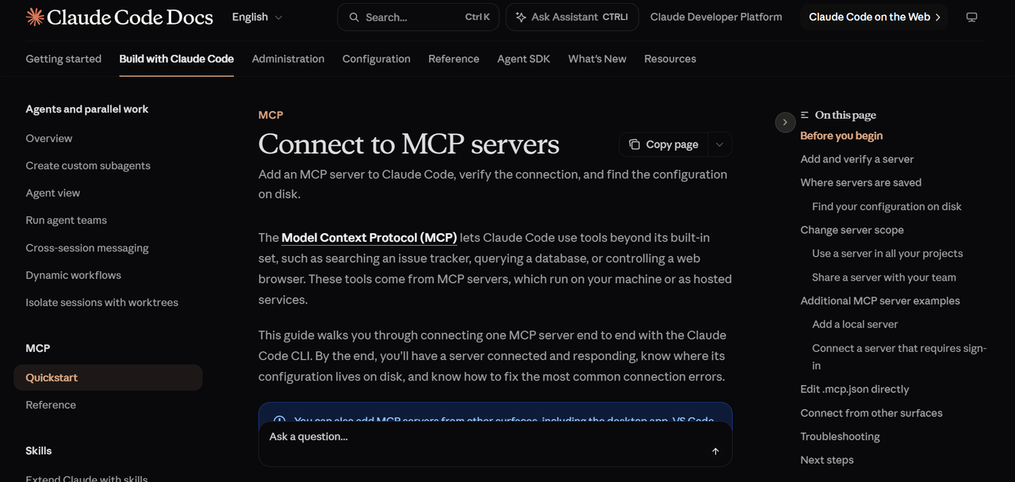The width and height of the screenshot is (1015, 482).
Task: Select the MCP Reference sidebar item
Action: [51, 405]
